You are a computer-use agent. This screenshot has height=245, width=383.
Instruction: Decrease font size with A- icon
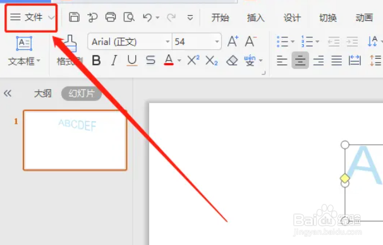click(x=251, y=41)
